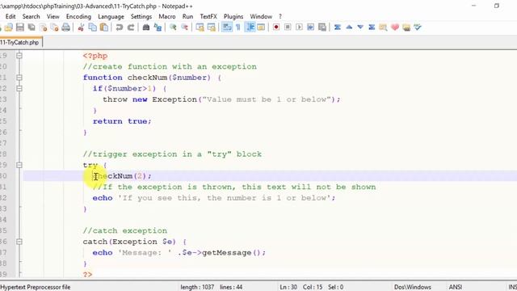This screenshot has width=517, height=291.
Task: Undo the last edit via toolbar
Action: [119, 27]
